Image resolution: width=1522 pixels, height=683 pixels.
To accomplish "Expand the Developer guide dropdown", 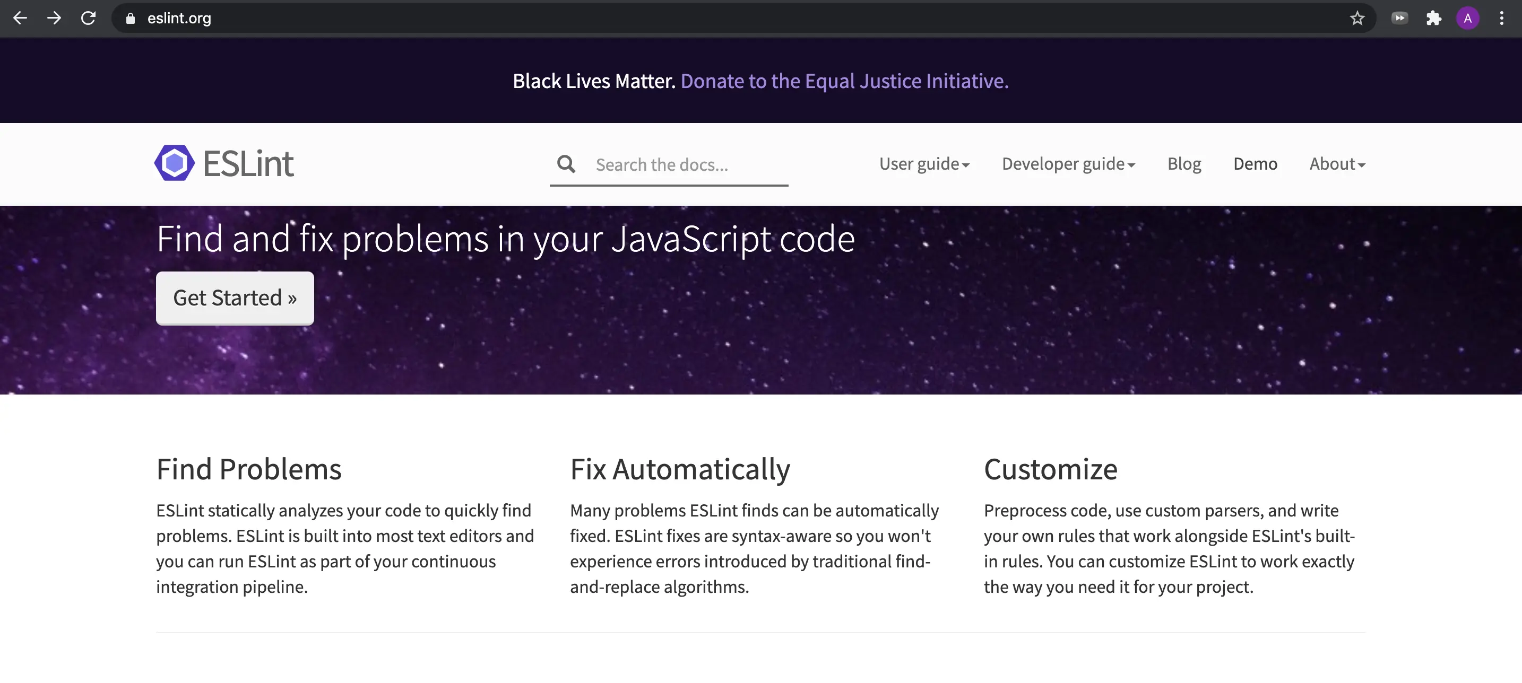I will 1068,163.
